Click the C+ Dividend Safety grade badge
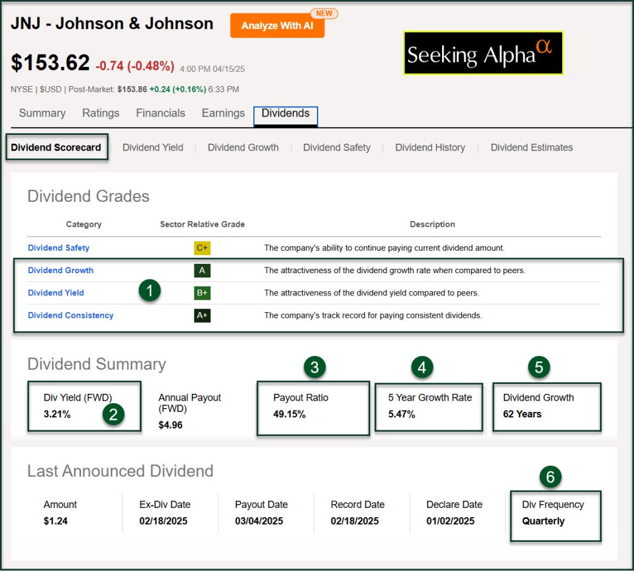 coord(202,248)
